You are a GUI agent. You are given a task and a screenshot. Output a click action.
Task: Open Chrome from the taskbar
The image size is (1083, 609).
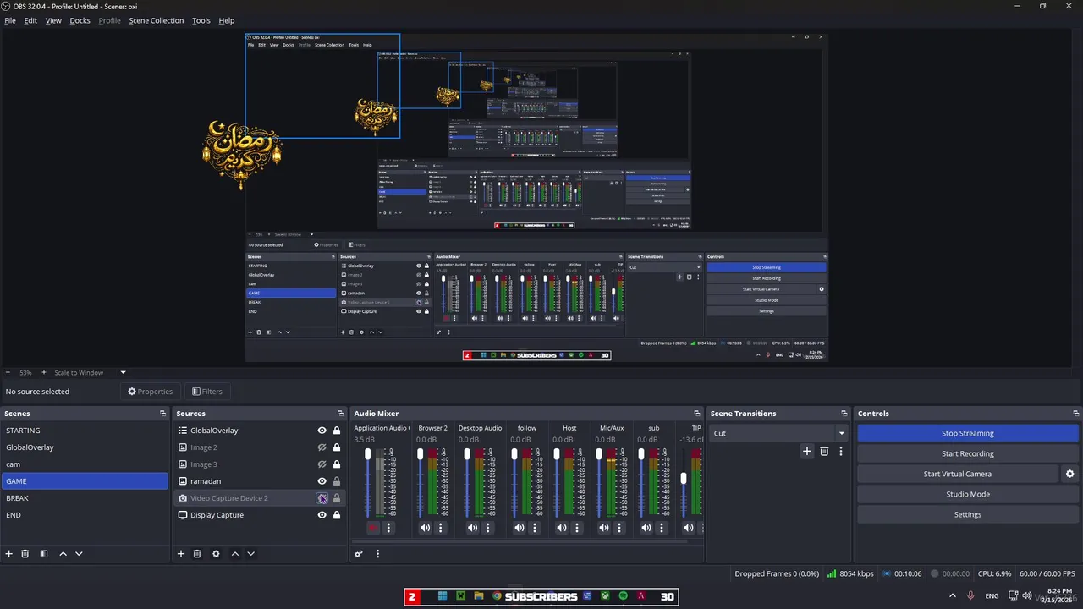(x=497, y=596)
